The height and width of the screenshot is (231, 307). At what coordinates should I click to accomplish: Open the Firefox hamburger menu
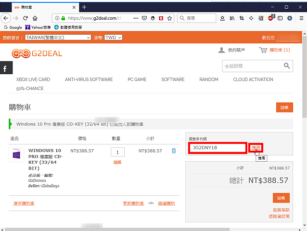pos(301,18)
